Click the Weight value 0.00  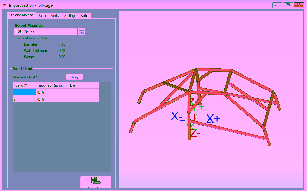point(62,57)
